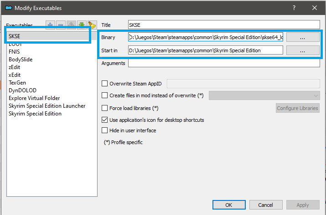Select xEdit in the executables list
This screenshot has width=326, height=215.
(52, 75)
